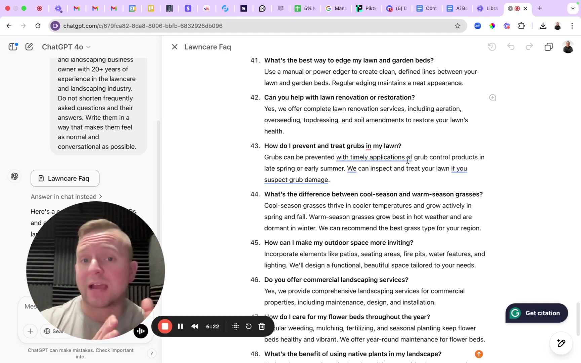581x363 pixels.
Task: Copy canvas content icon
Action: 548,47
